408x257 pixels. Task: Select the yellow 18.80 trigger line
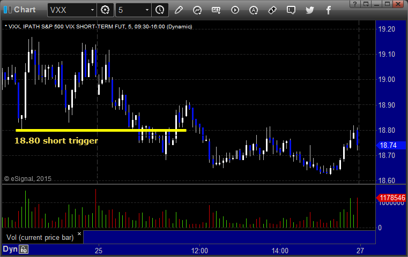(101, 131)
